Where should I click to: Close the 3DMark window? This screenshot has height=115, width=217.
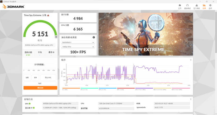(x=213, y=2)
